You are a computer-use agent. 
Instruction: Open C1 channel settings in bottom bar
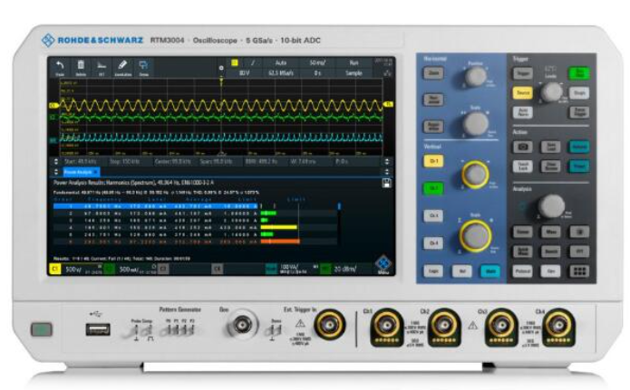(55, 269)
